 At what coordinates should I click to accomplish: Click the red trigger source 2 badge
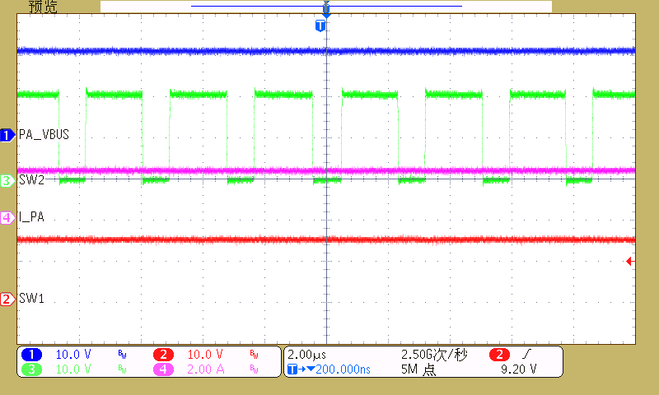[x=499, y=355]
